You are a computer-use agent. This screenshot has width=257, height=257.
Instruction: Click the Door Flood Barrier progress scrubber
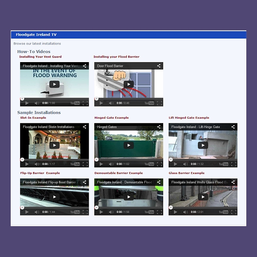[96, 99]
